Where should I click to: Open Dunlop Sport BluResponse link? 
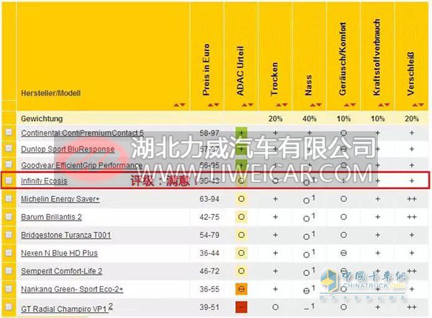[68, 149]
